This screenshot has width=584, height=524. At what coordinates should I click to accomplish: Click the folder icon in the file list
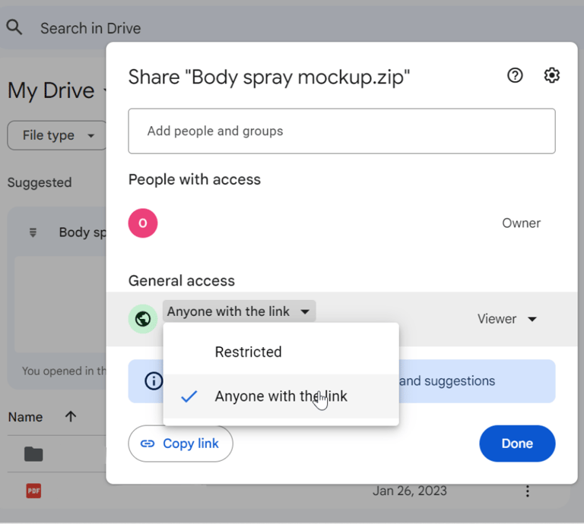(33, 454)
